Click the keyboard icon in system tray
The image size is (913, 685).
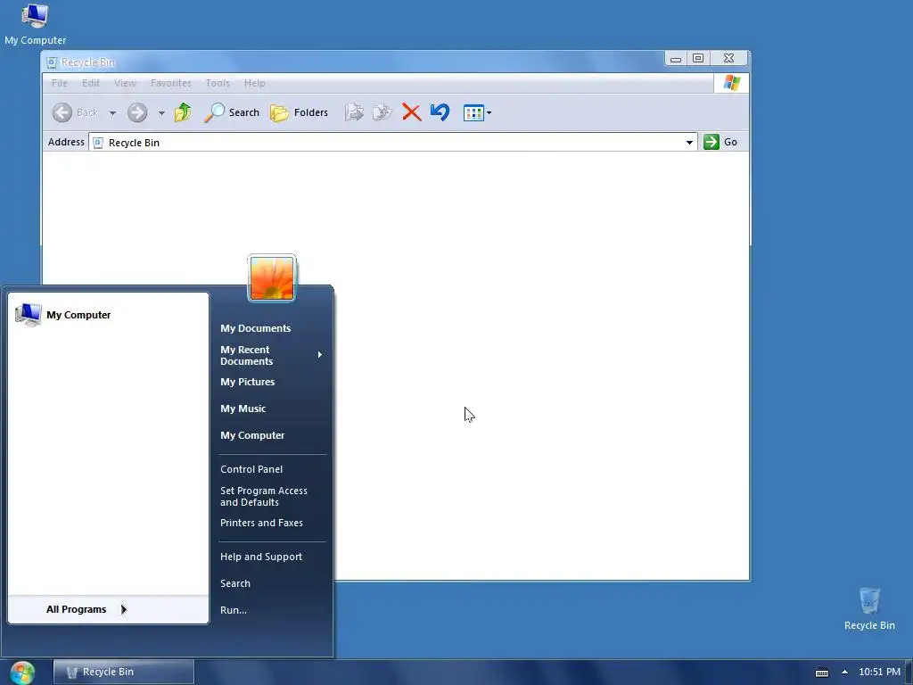821,673
